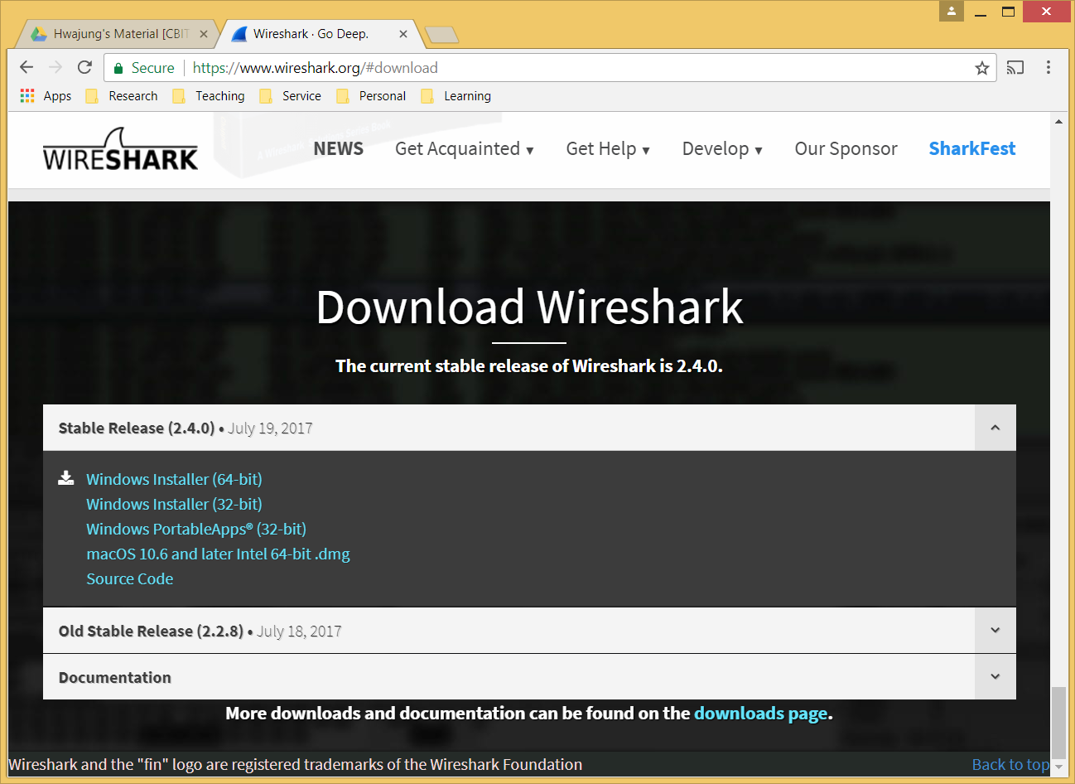Open the Personal bookmark folder
1075x784 pixels.
tap(371, 96)
